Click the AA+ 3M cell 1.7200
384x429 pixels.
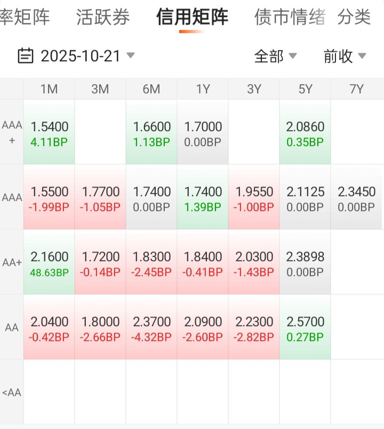click(100, 263)
